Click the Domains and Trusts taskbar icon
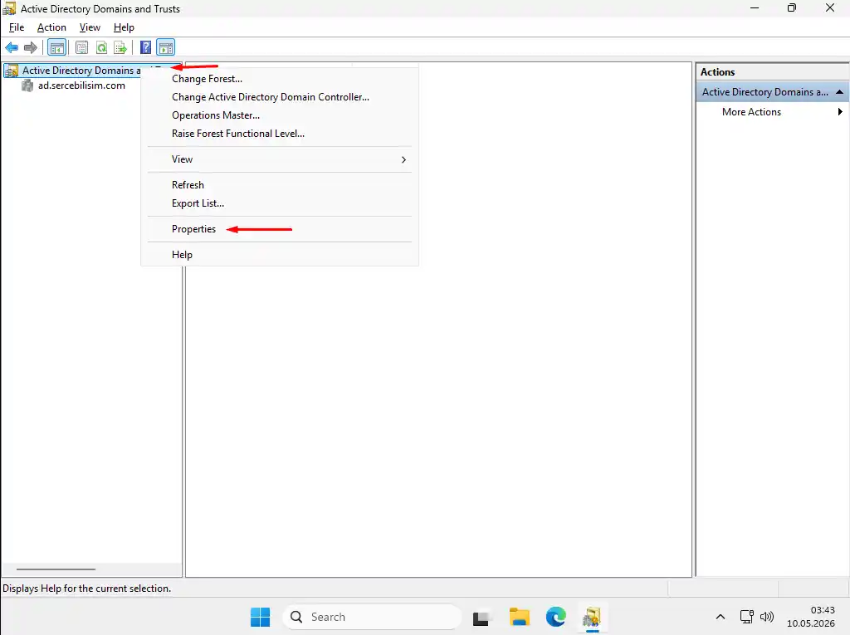 coord(592,617)
